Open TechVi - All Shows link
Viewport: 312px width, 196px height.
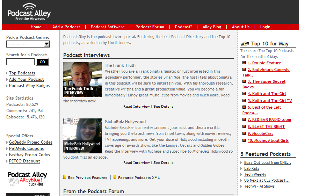coord(259,187)
